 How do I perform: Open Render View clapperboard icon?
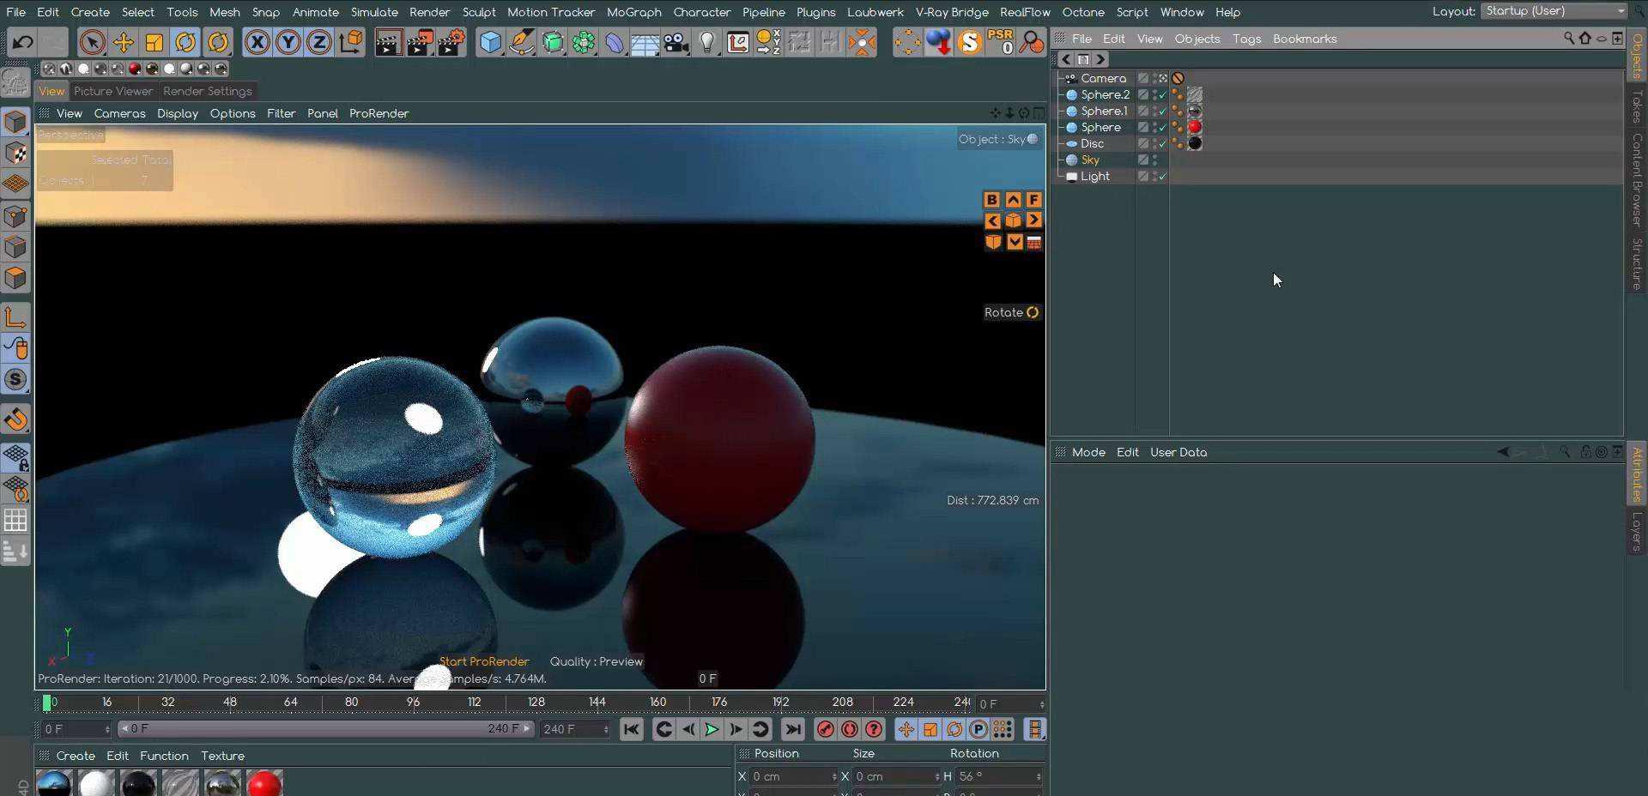(388, 42)
